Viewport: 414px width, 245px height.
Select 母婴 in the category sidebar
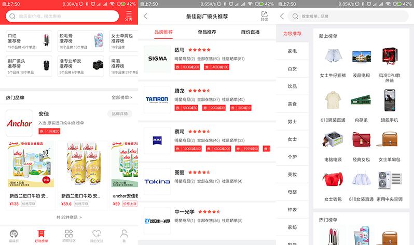click(292, 192)
